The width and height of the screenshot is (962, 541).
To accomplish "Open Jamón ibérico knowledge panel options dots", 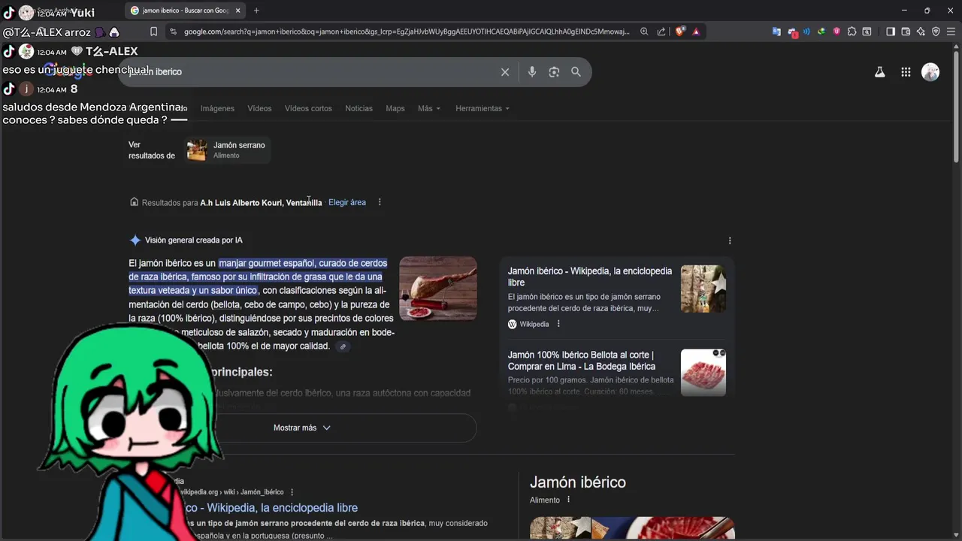I will 568,500.
